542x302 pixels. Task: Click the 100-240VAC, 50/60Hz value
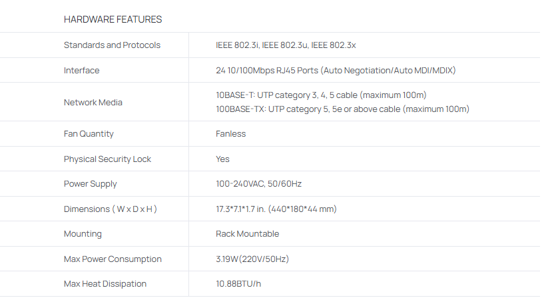point(258,184)
